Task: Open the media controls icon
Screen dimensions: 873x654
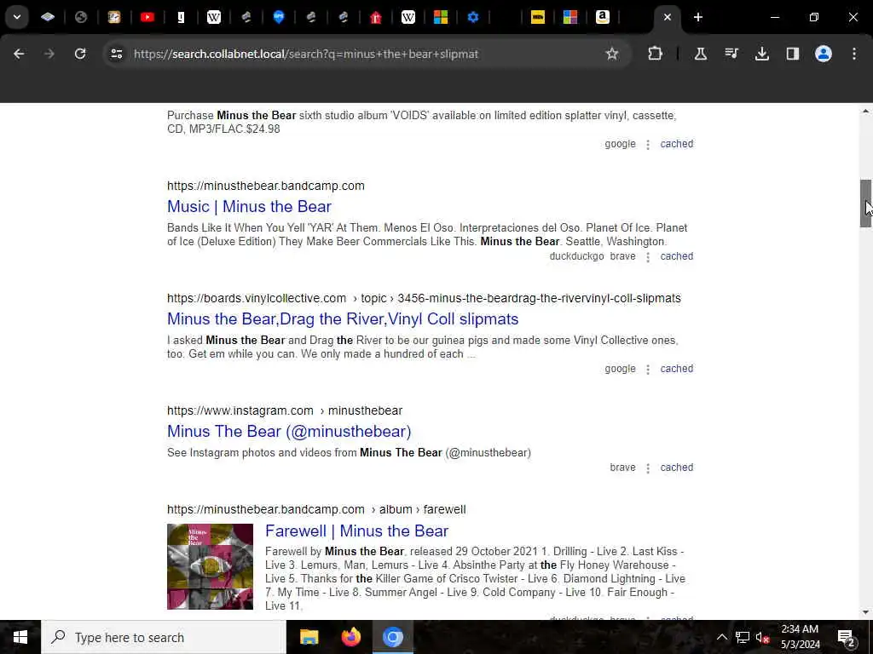Action: pos(731,54)
